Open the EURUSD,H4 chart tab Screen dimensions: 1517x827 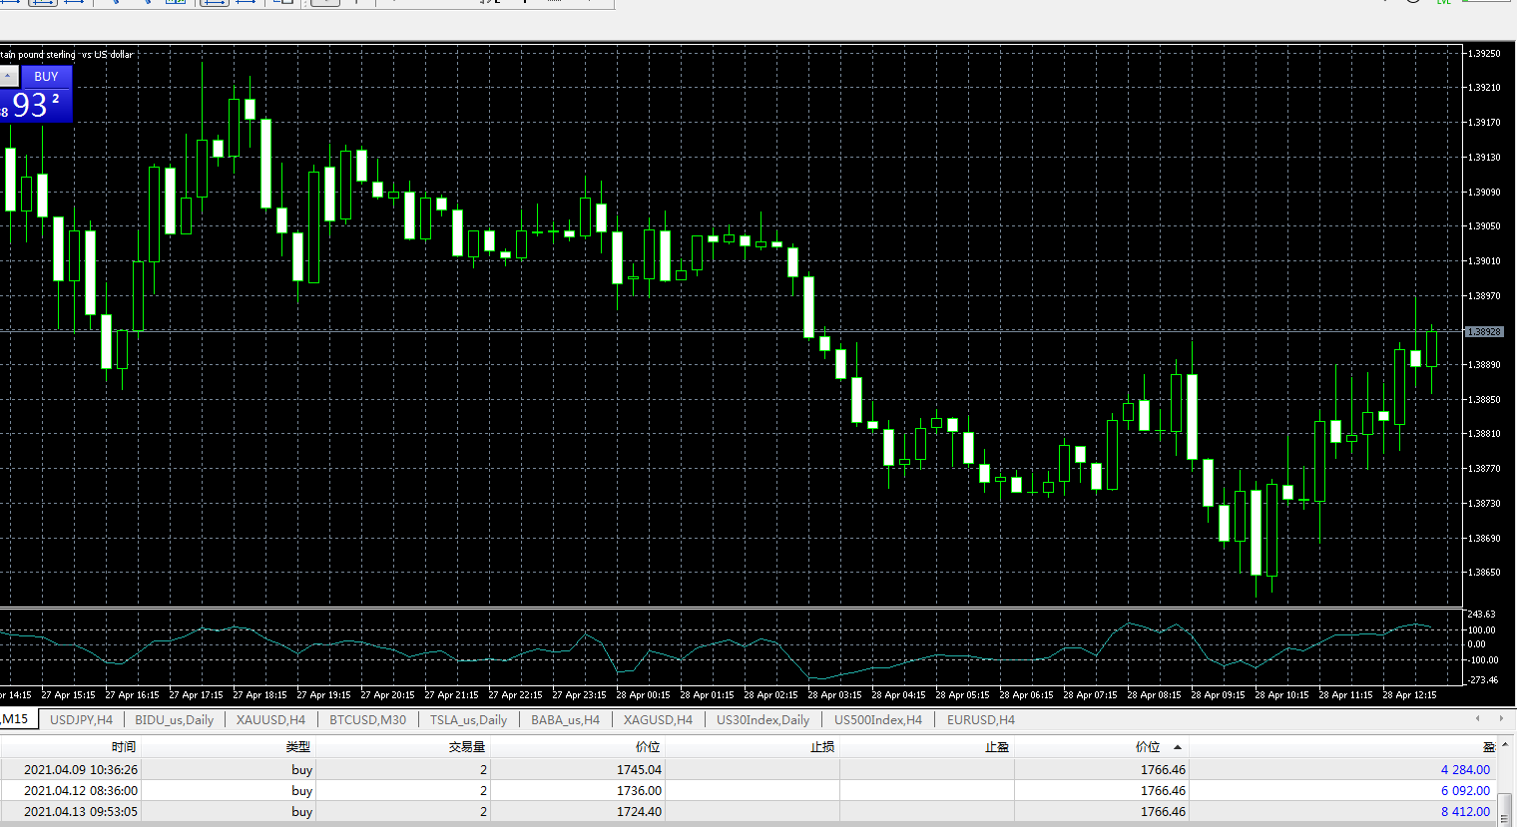pyautogui.click(x=981, y=720)
